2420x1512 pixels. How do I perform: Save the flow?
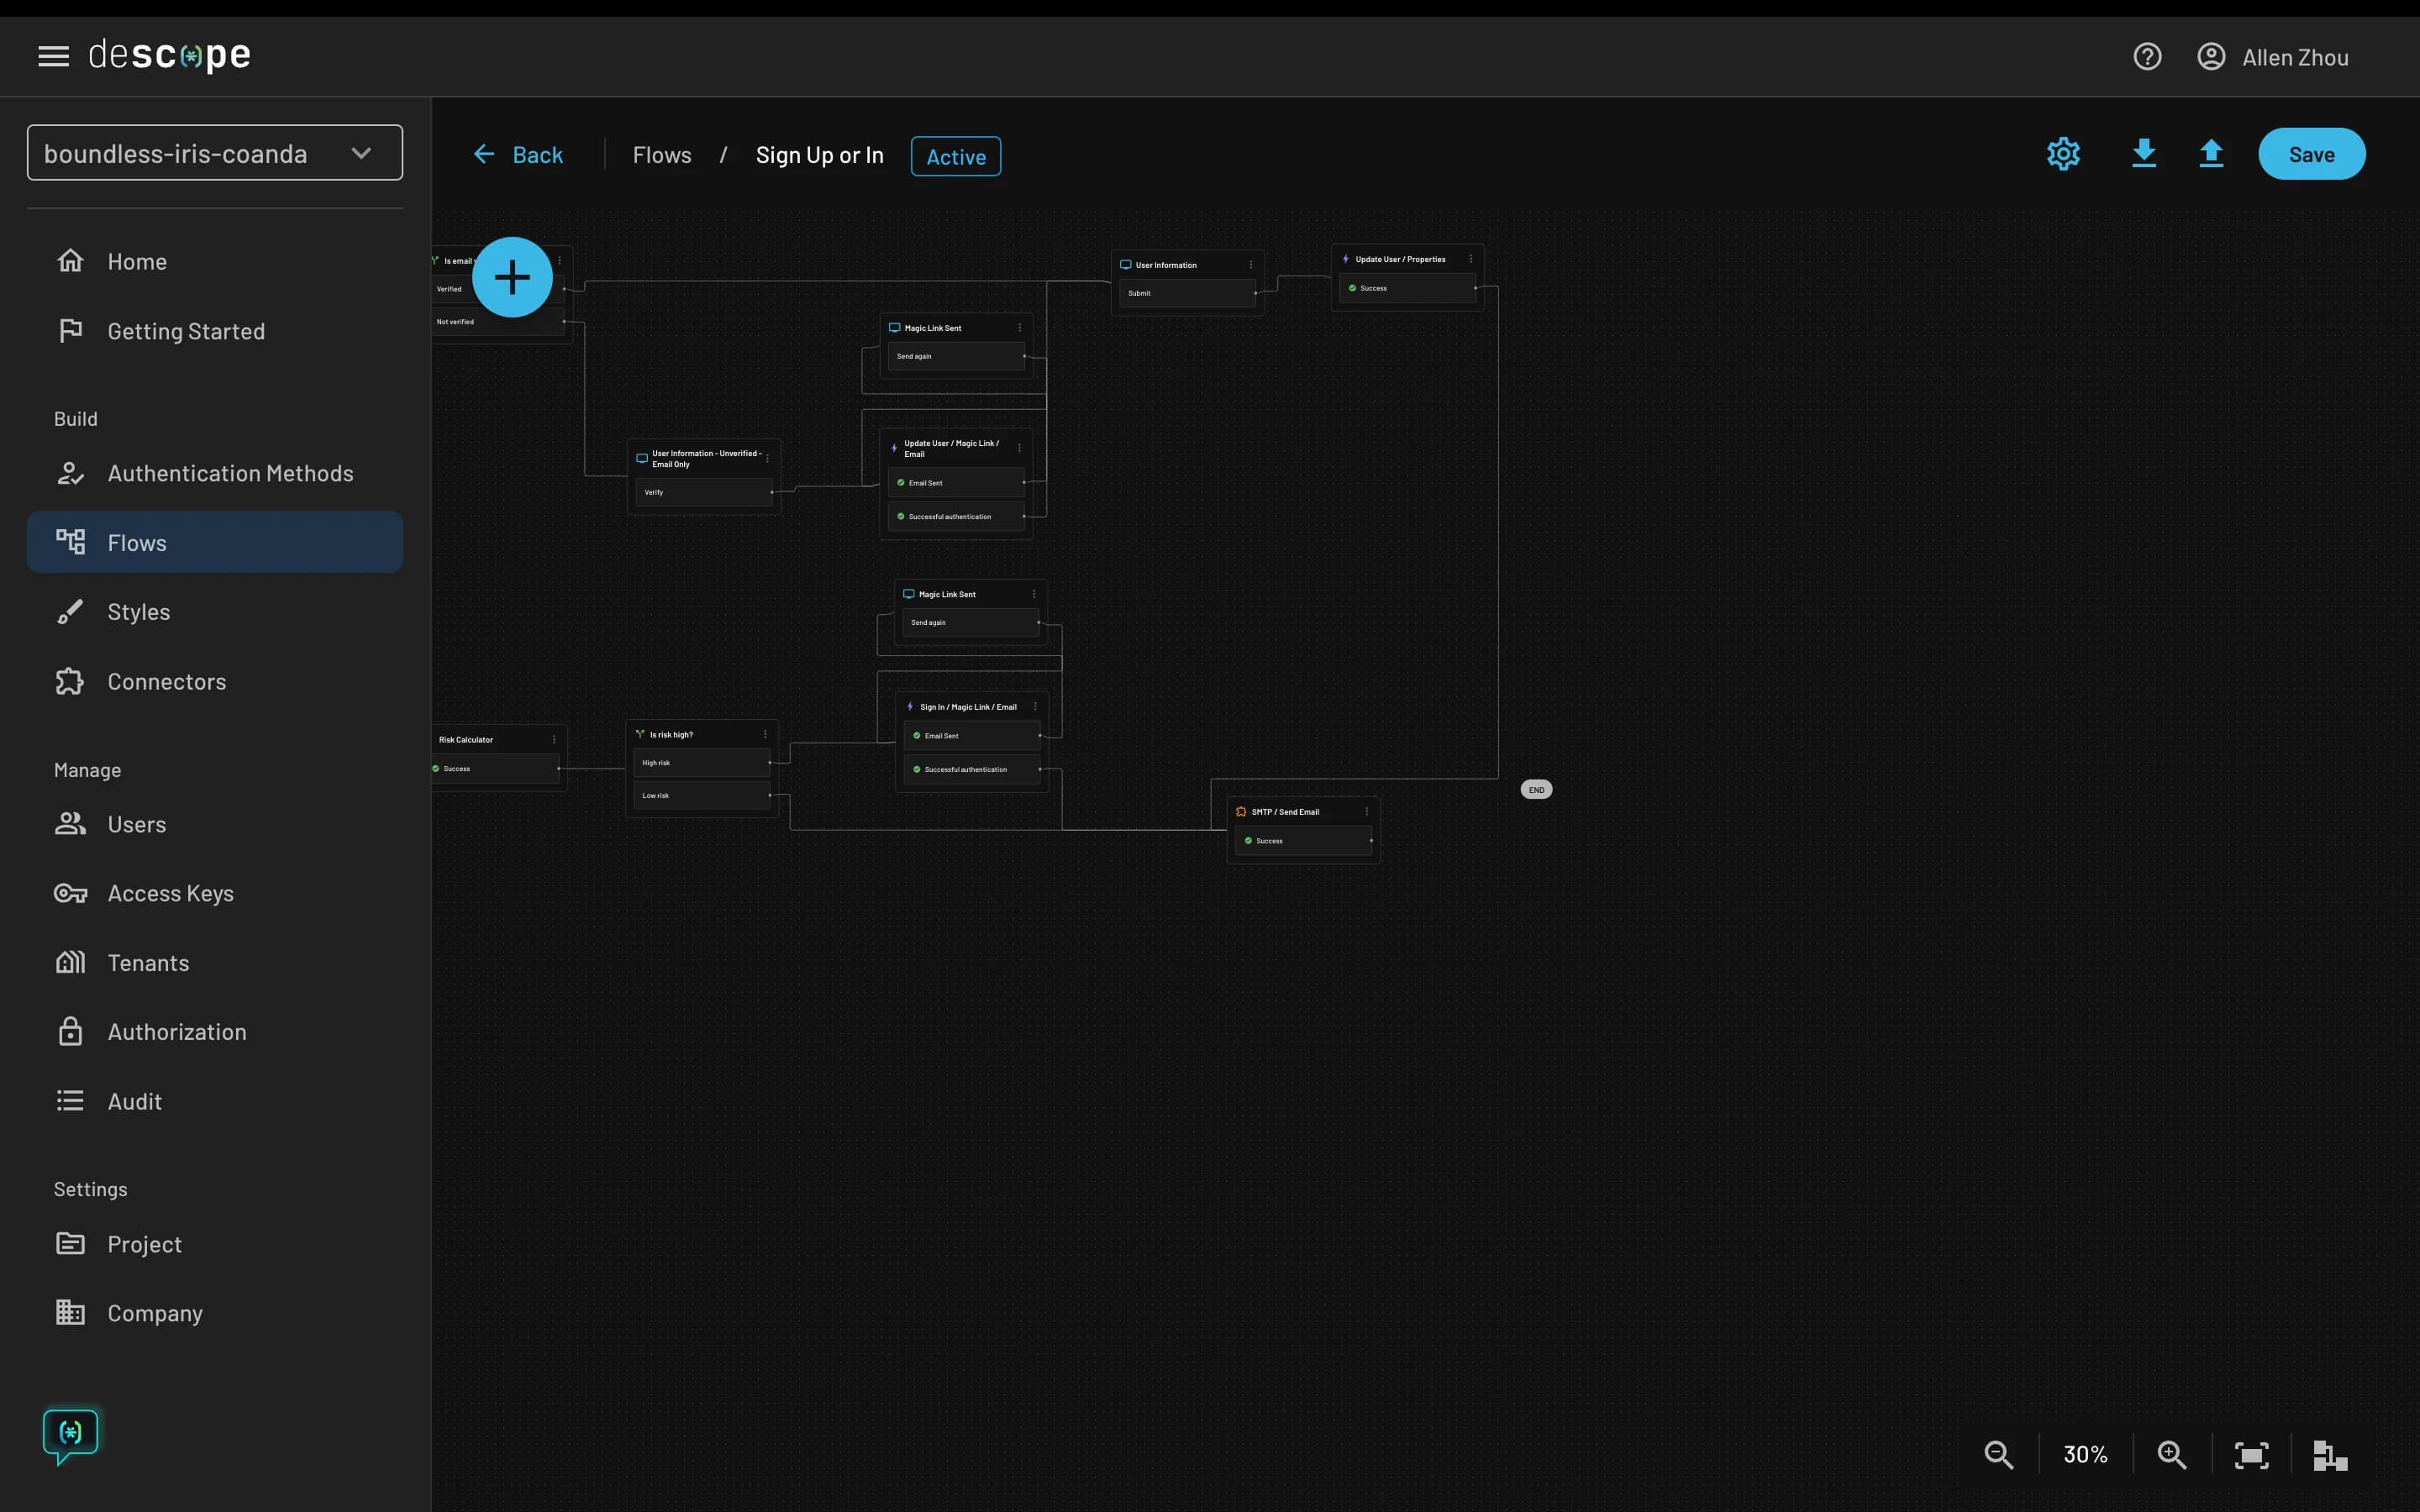point(2311,154)
